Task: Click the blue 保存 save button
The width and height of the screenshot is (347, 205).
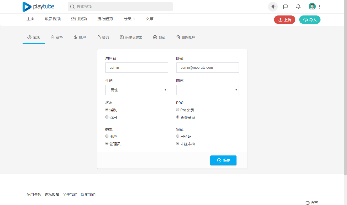Action: [223, 160]
